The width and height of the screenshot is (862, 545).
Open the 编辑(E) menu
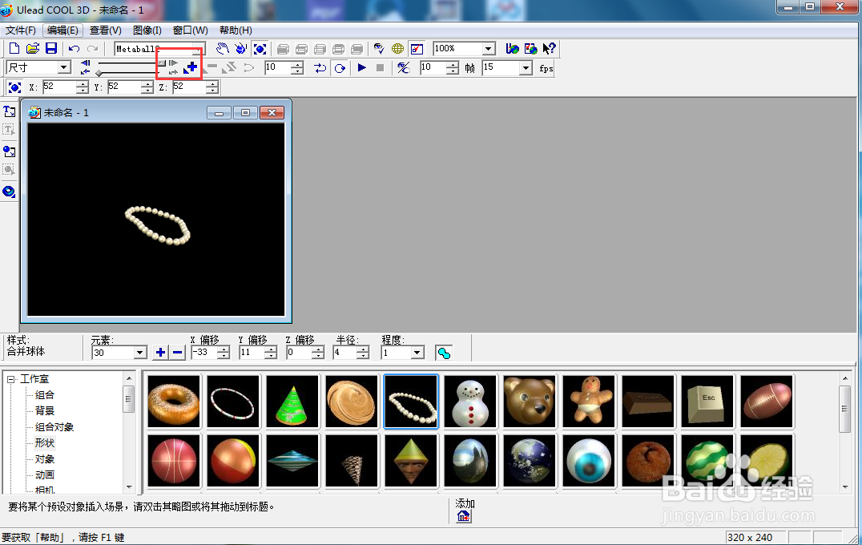click(x=62, y=30)
